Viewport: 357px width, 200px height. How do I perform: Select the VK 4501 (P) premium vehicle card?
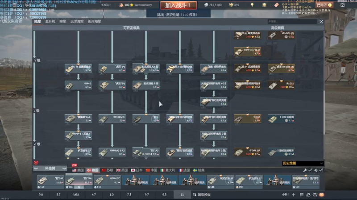pos(281,35)
